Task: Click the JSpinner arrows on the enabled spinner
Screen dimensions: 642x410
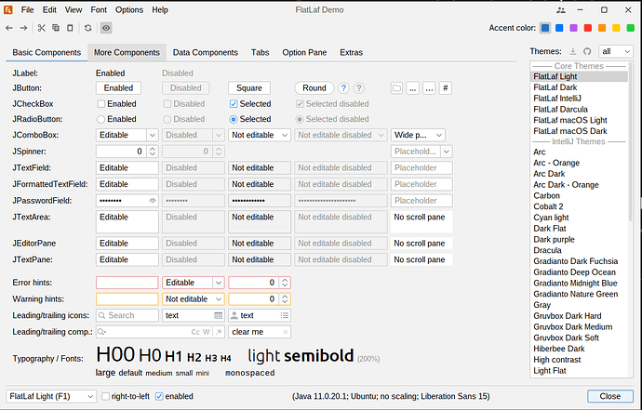Action: 153,152
